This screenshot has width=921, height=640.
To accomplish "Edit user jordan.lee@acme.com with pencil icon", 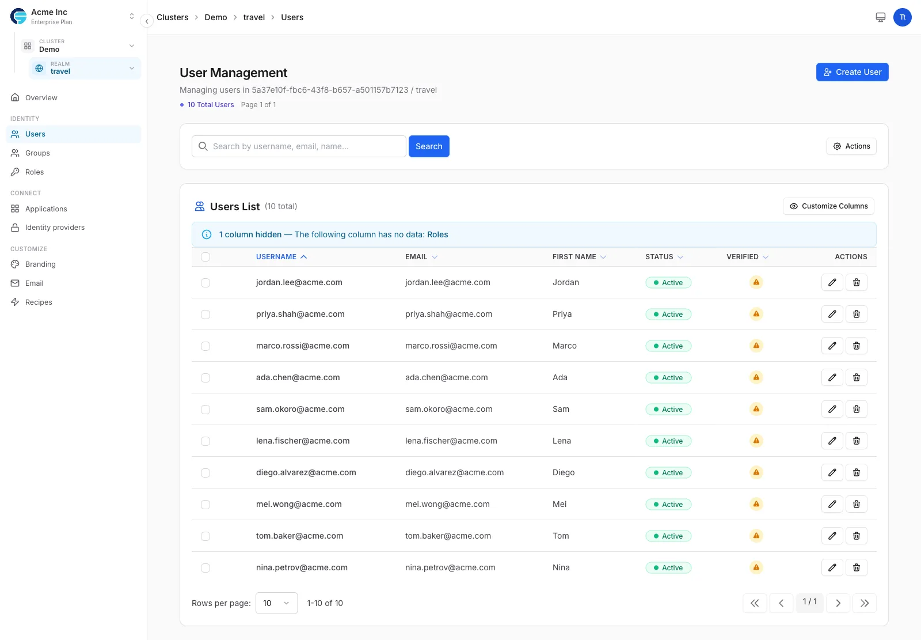I will [832, 282].
